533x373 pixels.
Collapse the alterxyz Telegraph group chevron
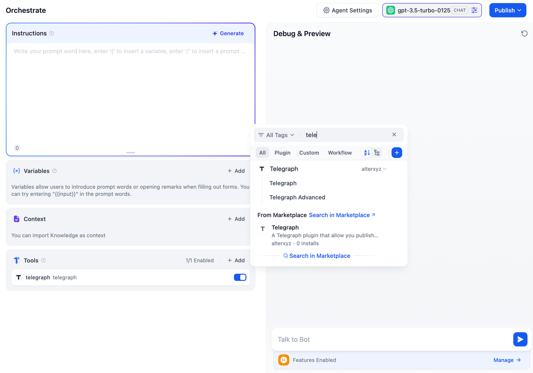tap(385, 169)
